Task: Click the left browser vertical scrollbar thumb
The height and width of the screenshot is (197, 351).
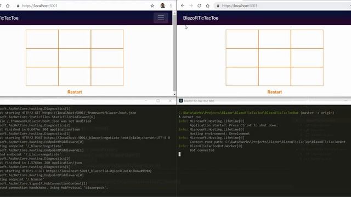Action: (174, 53)
